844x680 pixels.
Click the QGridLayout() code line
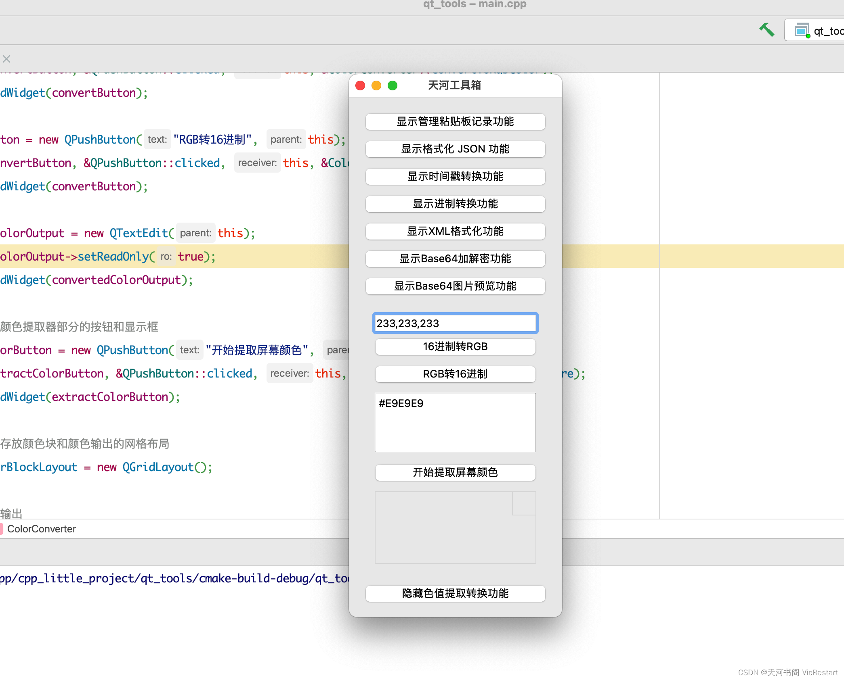point(106,467)
